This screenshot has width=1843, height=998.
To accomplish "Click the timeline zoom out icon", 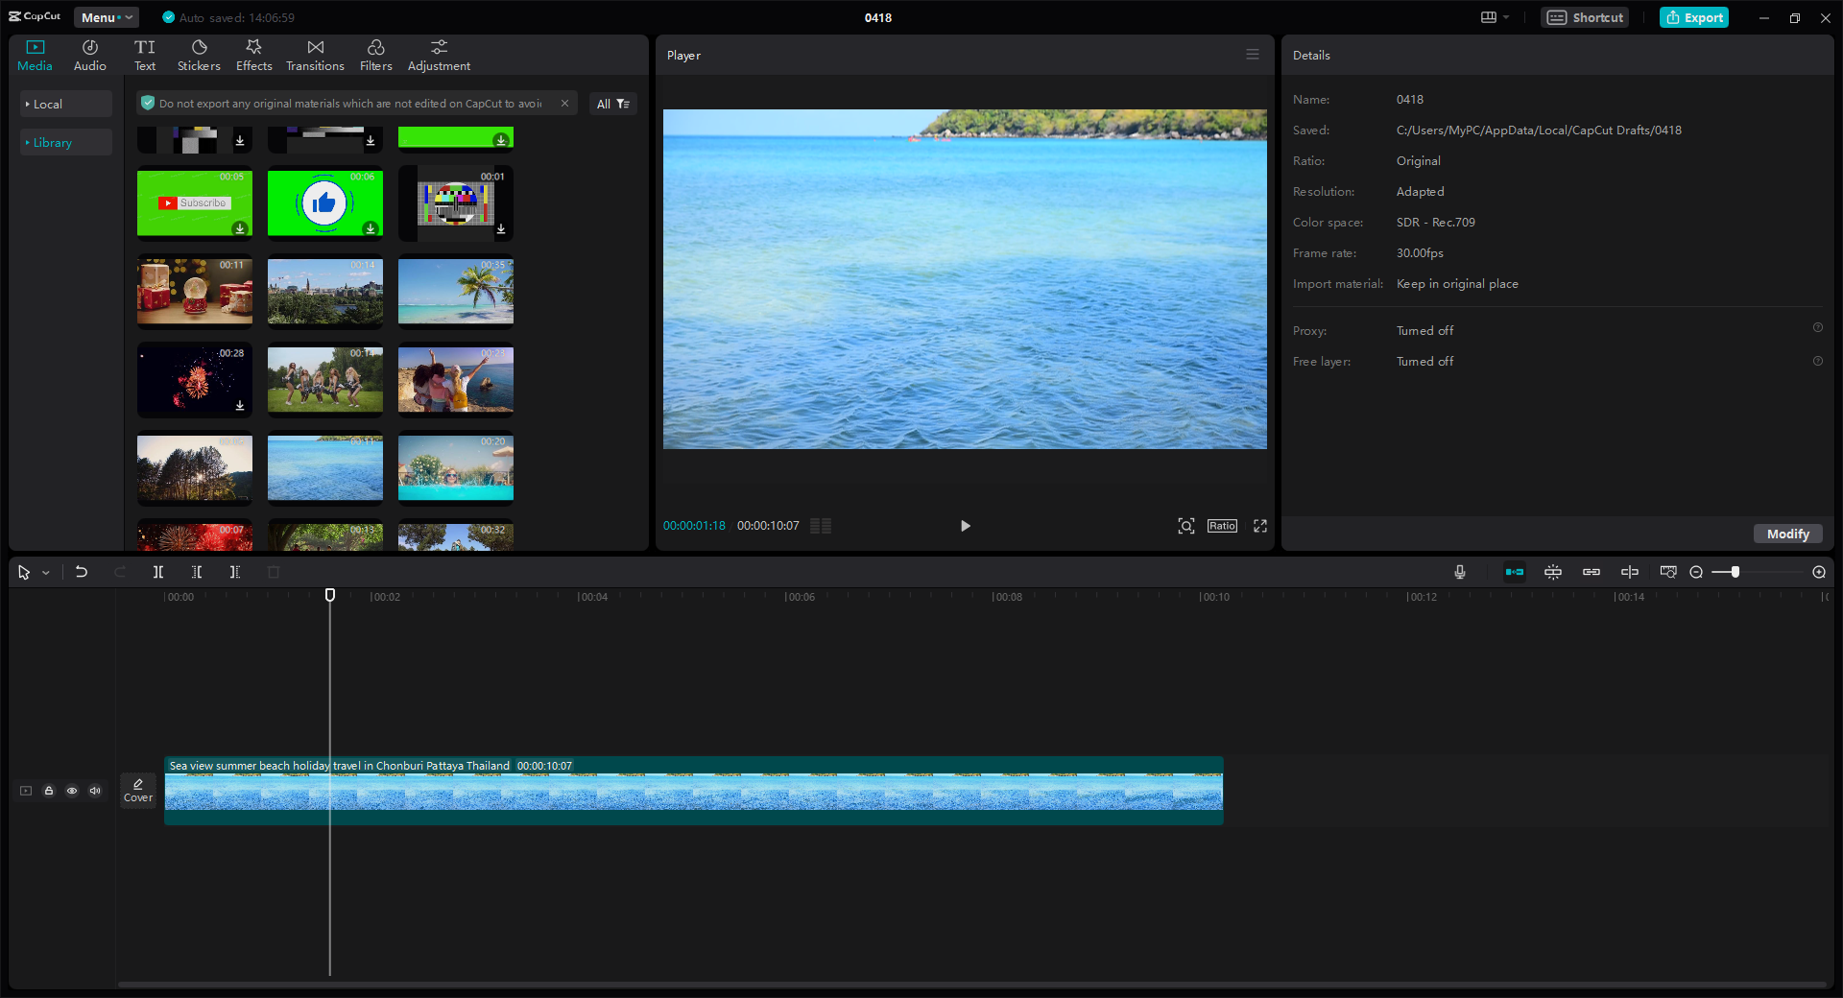I will (1696, 572).
